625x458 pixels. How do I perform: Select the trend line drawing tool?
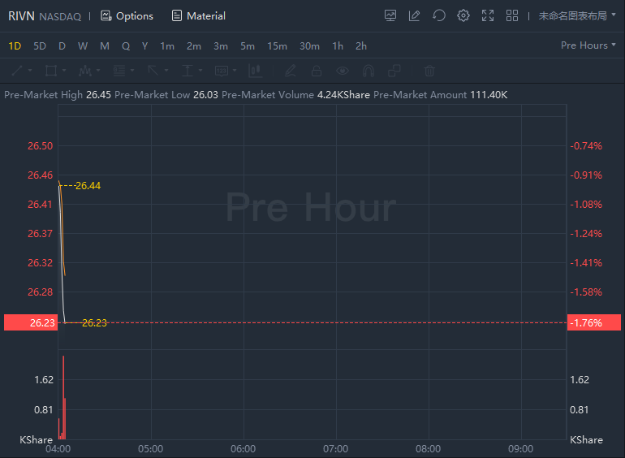pos(18,71)
